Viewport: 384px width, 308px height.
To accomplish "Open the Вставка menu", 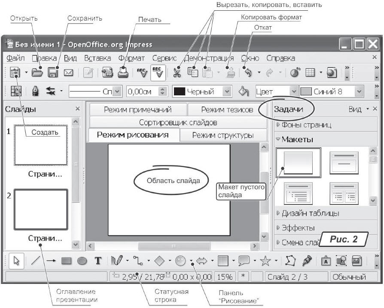I will pos(97,58).
